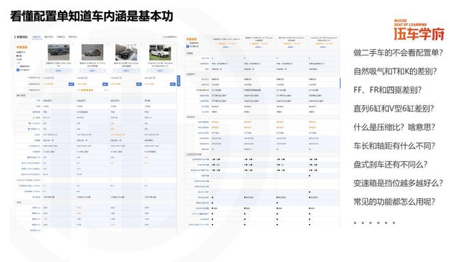Tick the blue checkbox in right table sidebar
This screenshot has height=262, width=466.
click(x=188, y=47)
